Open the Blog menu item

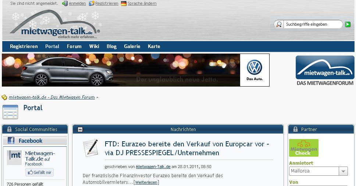tap(112, 46)
